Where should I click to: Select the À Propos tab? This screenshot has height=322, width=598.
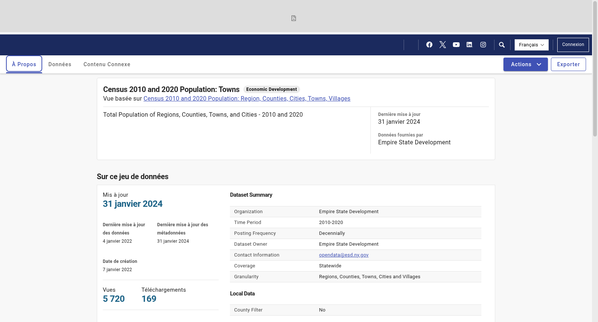point(24,64)
